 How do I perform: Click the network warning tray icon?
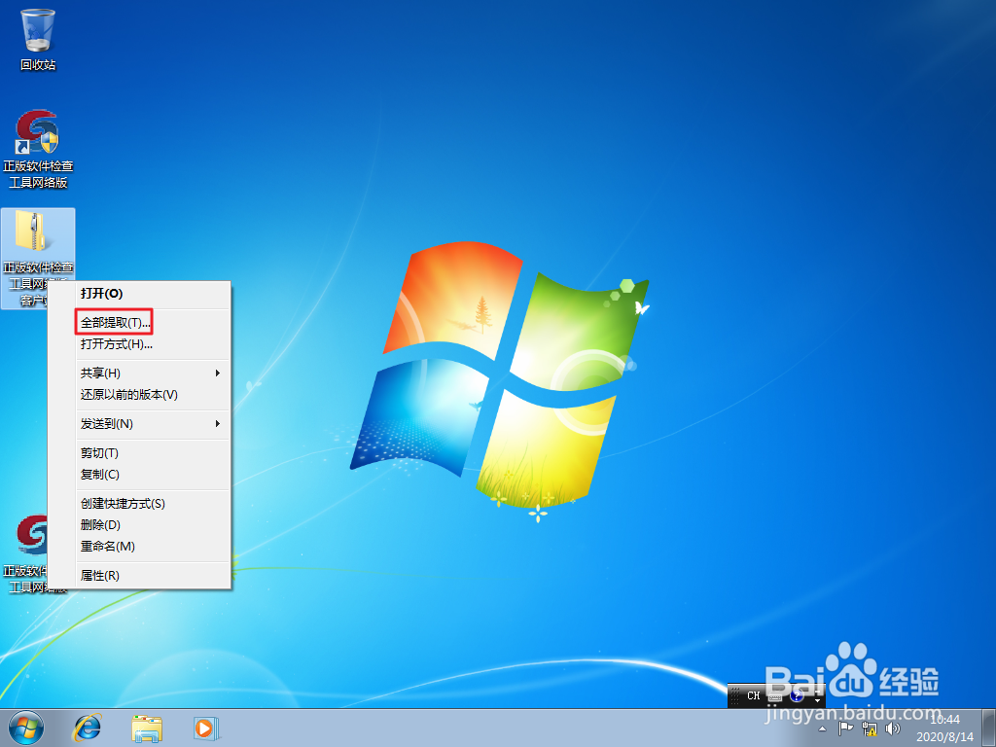(x=870, y=729)
